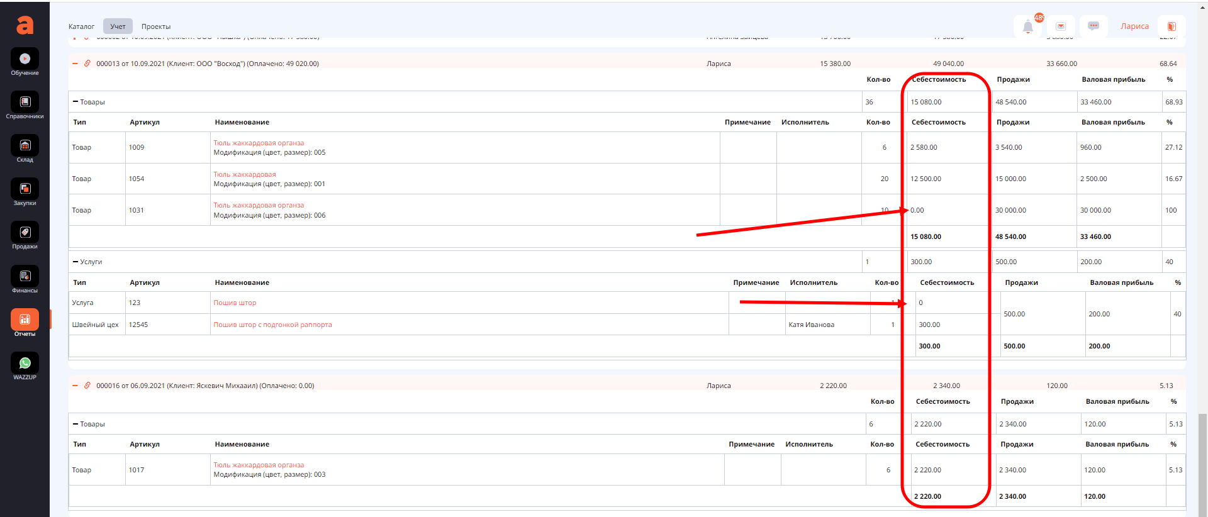
Task: Switch to the Каталог tab
Action: [x=81, y=26]
